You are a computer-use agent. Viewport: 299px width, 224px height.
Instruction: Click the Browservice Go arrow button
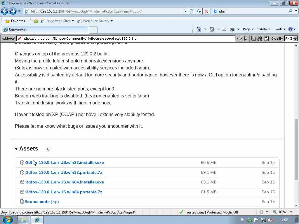239,38
